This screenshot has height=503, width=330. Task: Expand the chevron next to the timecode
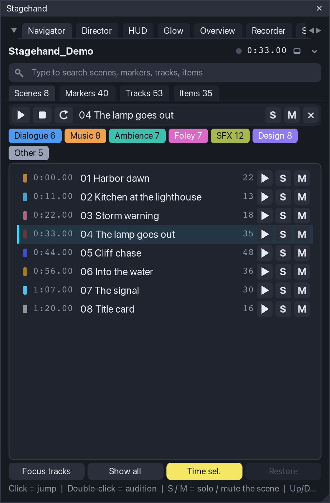click(315, 51)
